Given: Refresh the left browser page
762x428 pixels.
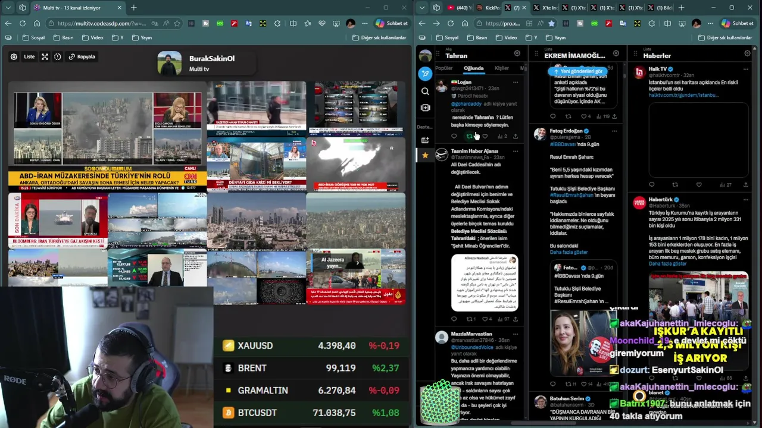Looking at the screenshot, I should click(x=22, y=23).
